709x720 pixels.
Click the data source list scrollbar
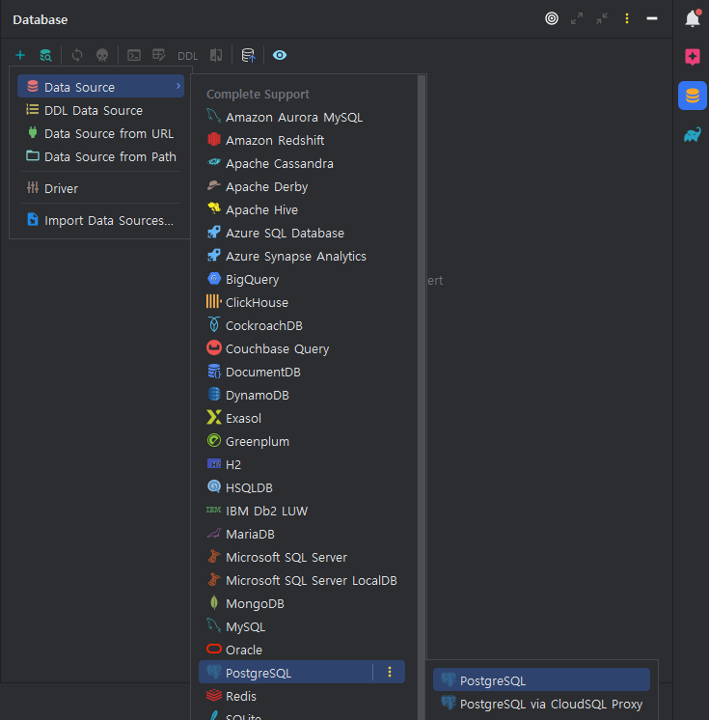coord(422,398)
